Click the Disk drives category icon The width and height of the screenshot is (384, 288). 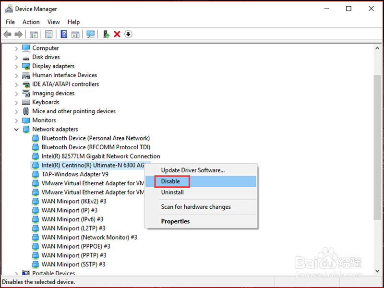[x=26, y=58]
